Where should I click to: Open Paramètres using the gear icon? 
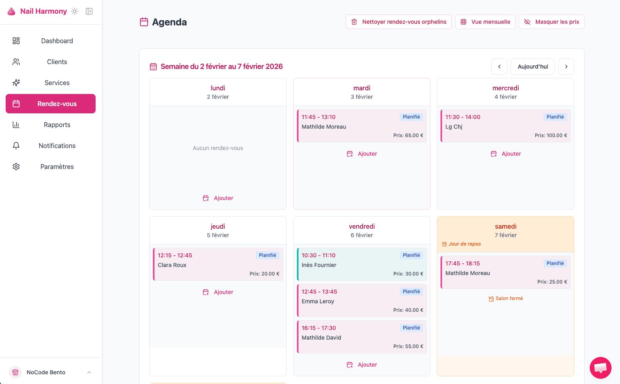tap(16, 167)
